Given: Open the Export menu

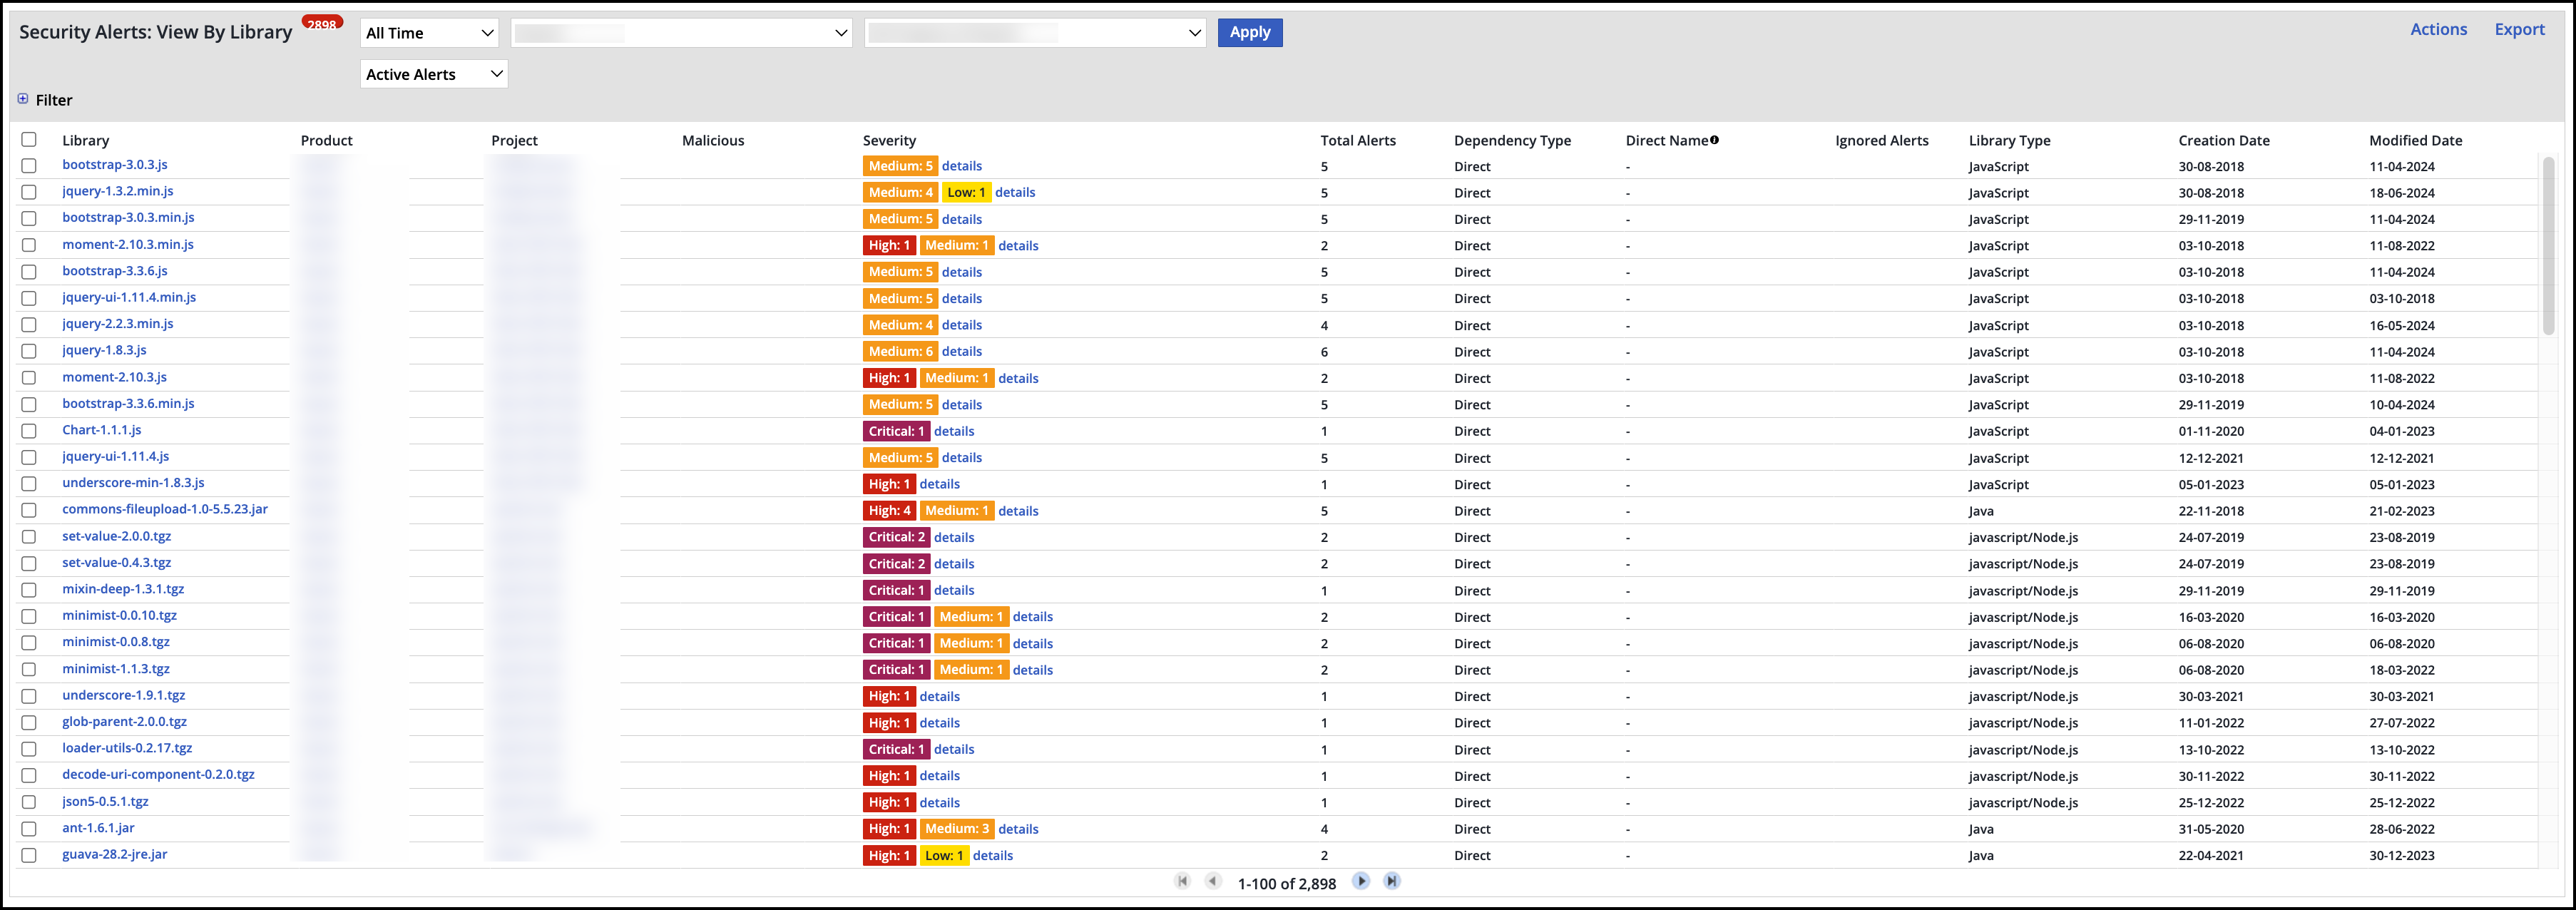Looking at the screenshot, I should coord(2518,30).
